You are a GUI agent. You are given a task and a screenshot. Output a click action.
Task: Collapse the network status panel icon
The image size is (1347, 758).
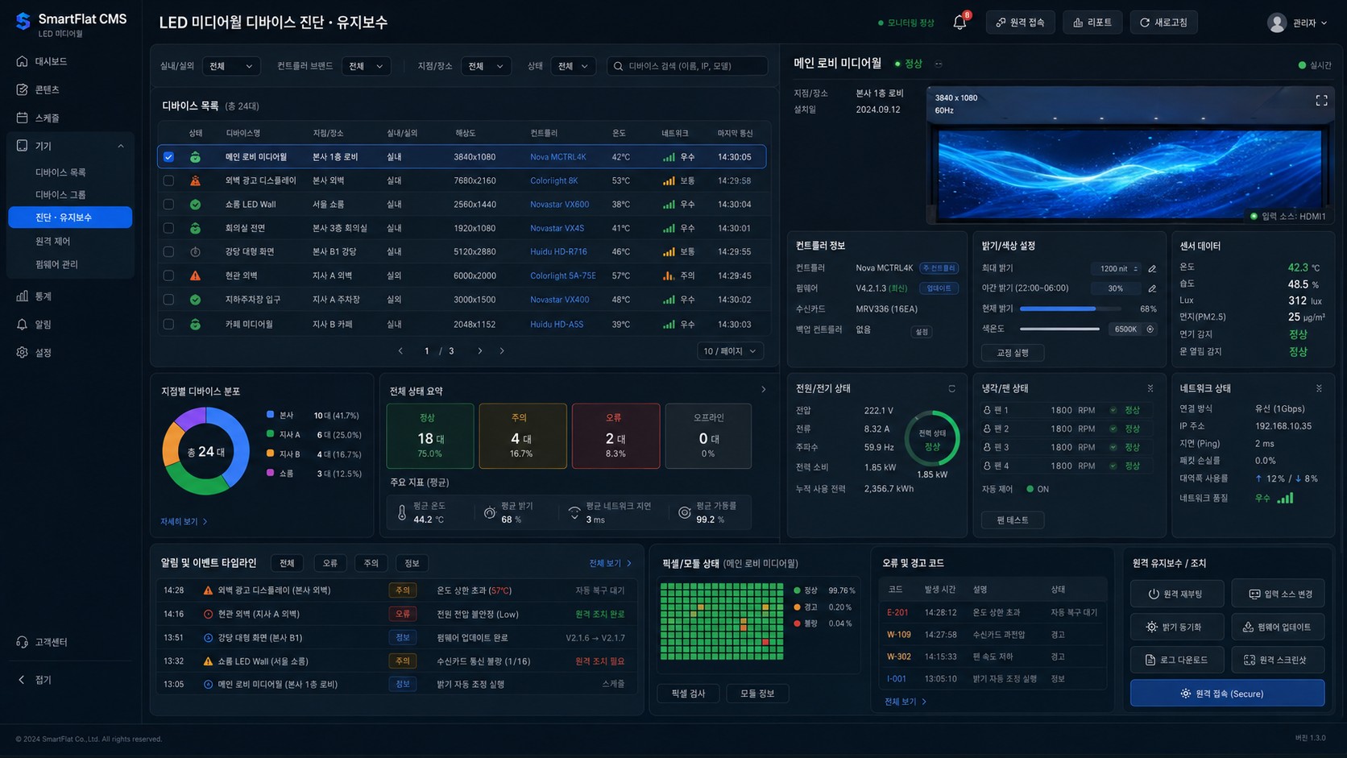tap(1319, 389)
